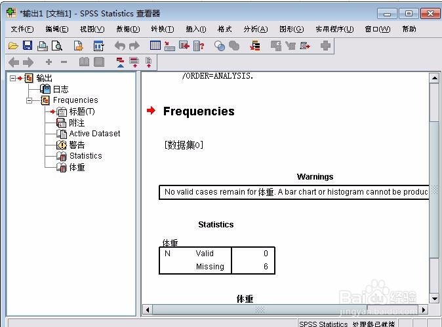
Task: Click the grey back arrow in outline toolbar
Action: click(x=14, y=62)
